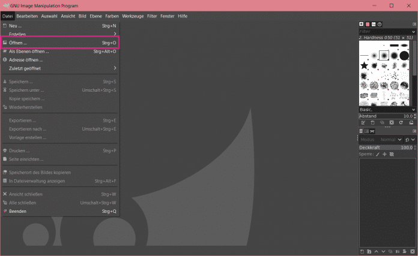
Task: Toggle lock alpha channel icon
Action: pyautogui.click(x=392, y=154)
